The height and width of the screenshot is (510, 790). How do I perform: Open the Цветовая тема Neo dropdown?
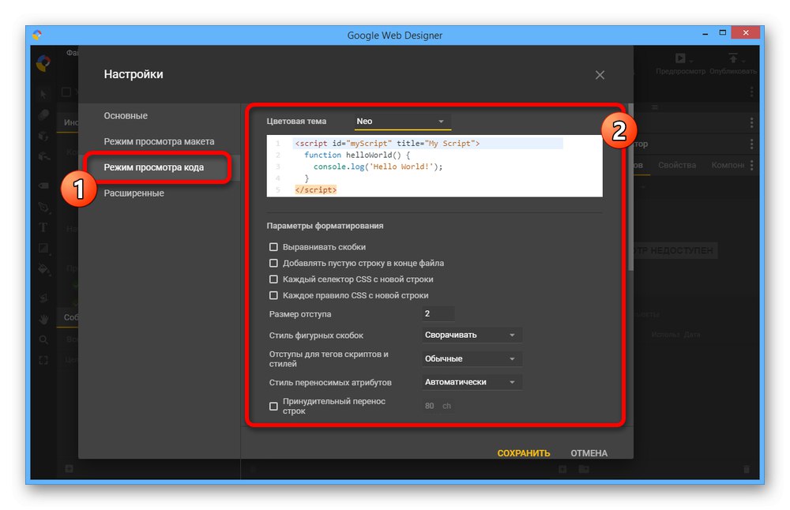point(403,122)
